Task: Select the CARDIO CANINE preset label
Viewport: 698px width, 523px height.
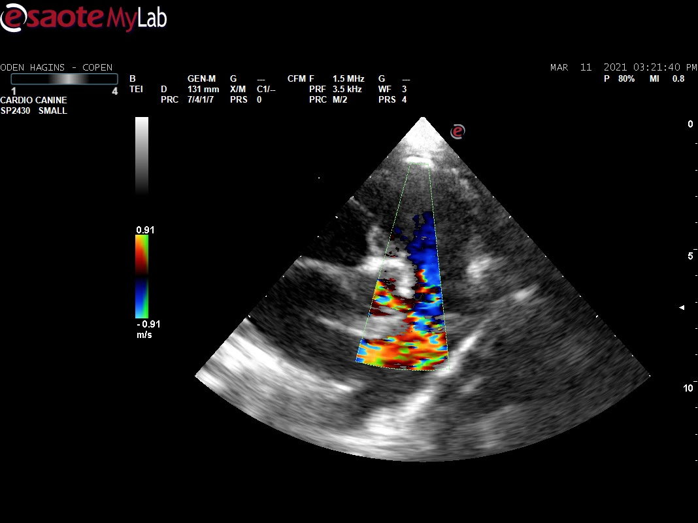Action: pyautogui.click(x=33, y=101)
